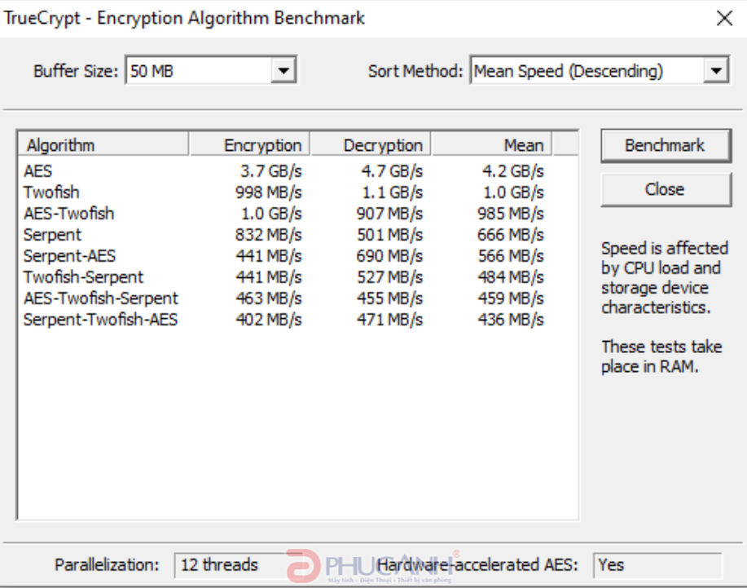Screen dimensions: 747x588
Task: Select the 50 MB buffer size box
Action: click(x=211, y=71)
